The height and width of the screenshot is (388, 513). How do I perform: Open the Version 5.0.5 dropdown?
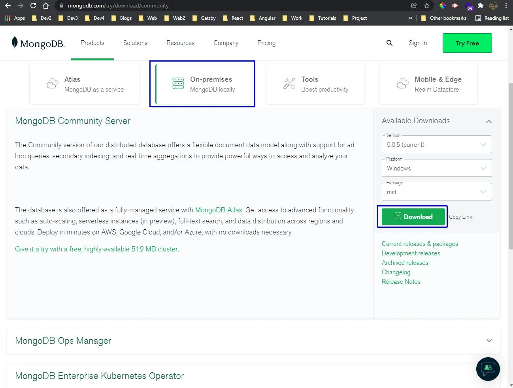coord(437,144)
